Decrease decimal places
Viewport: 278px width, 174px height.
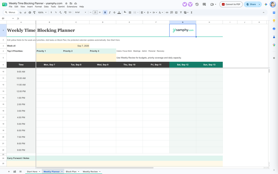coord(61,13)
